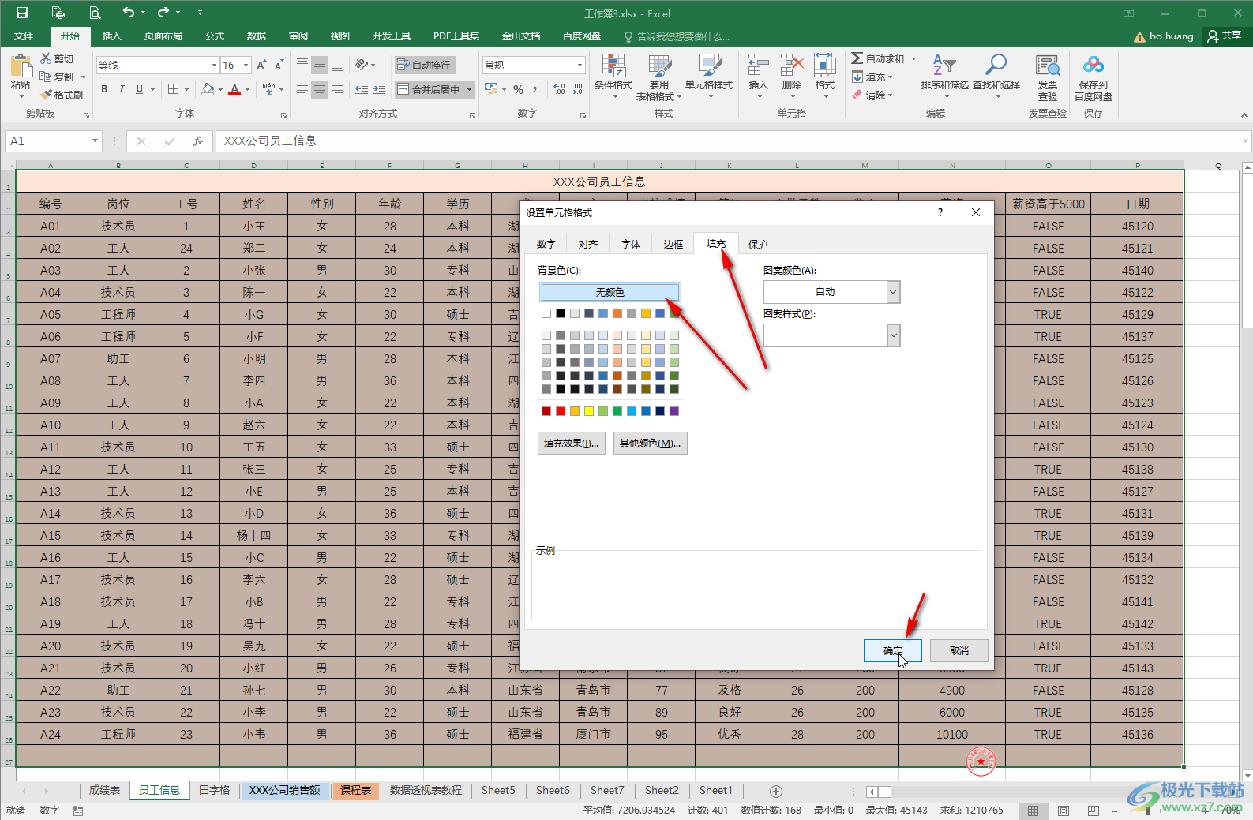Open the Sort and Filter tool
This screenshot has width=1253, height=820.
[x=944, y=66]
